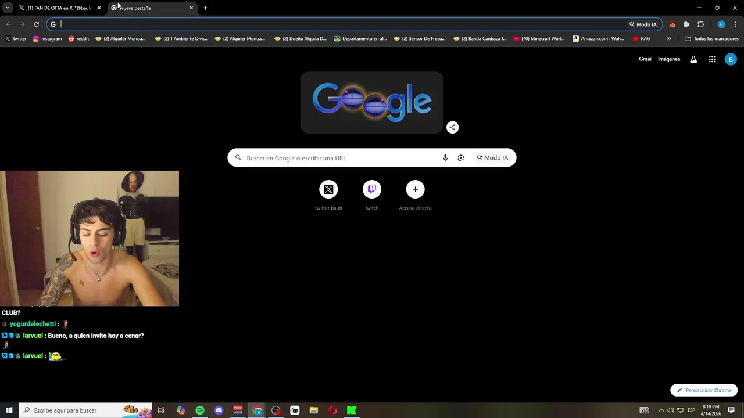Open the Dueño Alquila D... bookmark
Screen dimensions: 744x418
pos(301,39)
